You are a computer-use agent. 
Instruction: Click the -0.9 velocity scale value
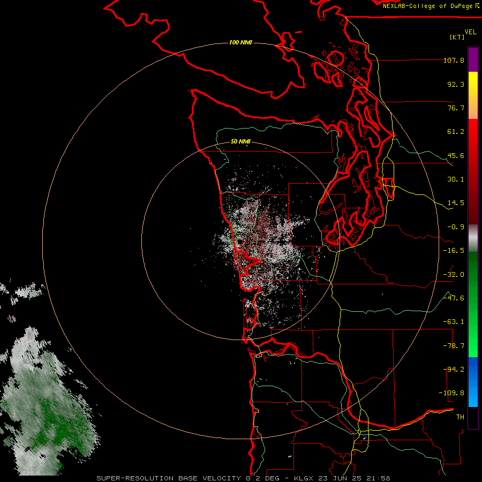(456, 227)
